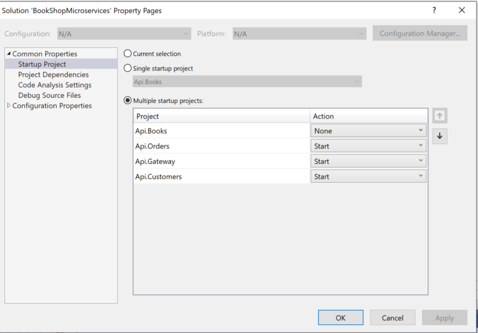Image resolution: width=478 pixels, height=333 pixels.
Task: Open Code Analysis Settings page
Action: pyautogui.click(x=55, y=85)
